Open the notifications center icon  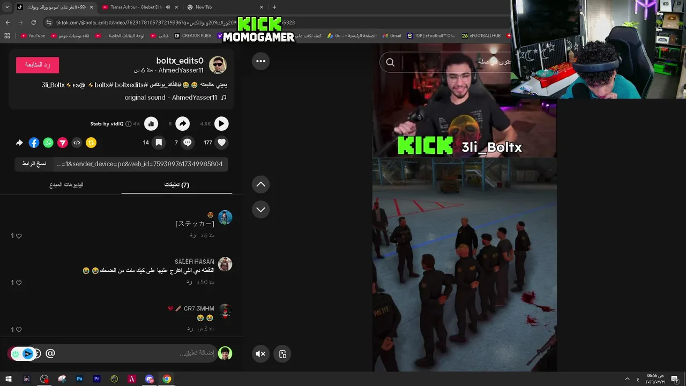(675, 379)
